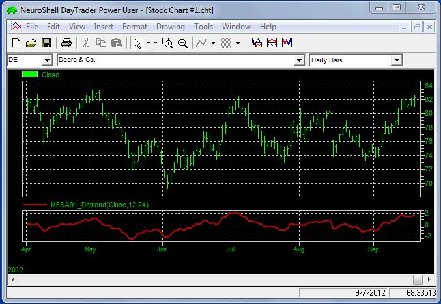441x304 pixels.
Task: Click the 68.33513 status bar value
Action: click(421, 293)
